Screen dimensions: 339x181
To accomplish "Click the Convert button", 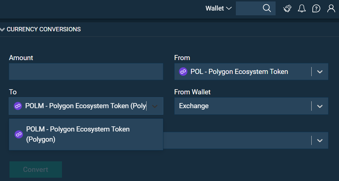I will pyautogui.click(x=36, y=170).
